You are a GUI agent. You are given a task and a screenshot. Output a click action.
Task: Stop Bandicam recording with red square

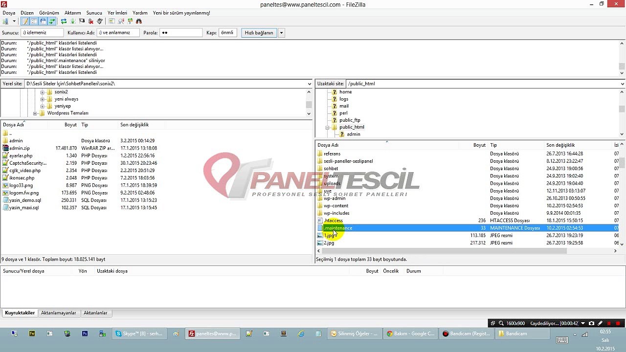(618, 324)
